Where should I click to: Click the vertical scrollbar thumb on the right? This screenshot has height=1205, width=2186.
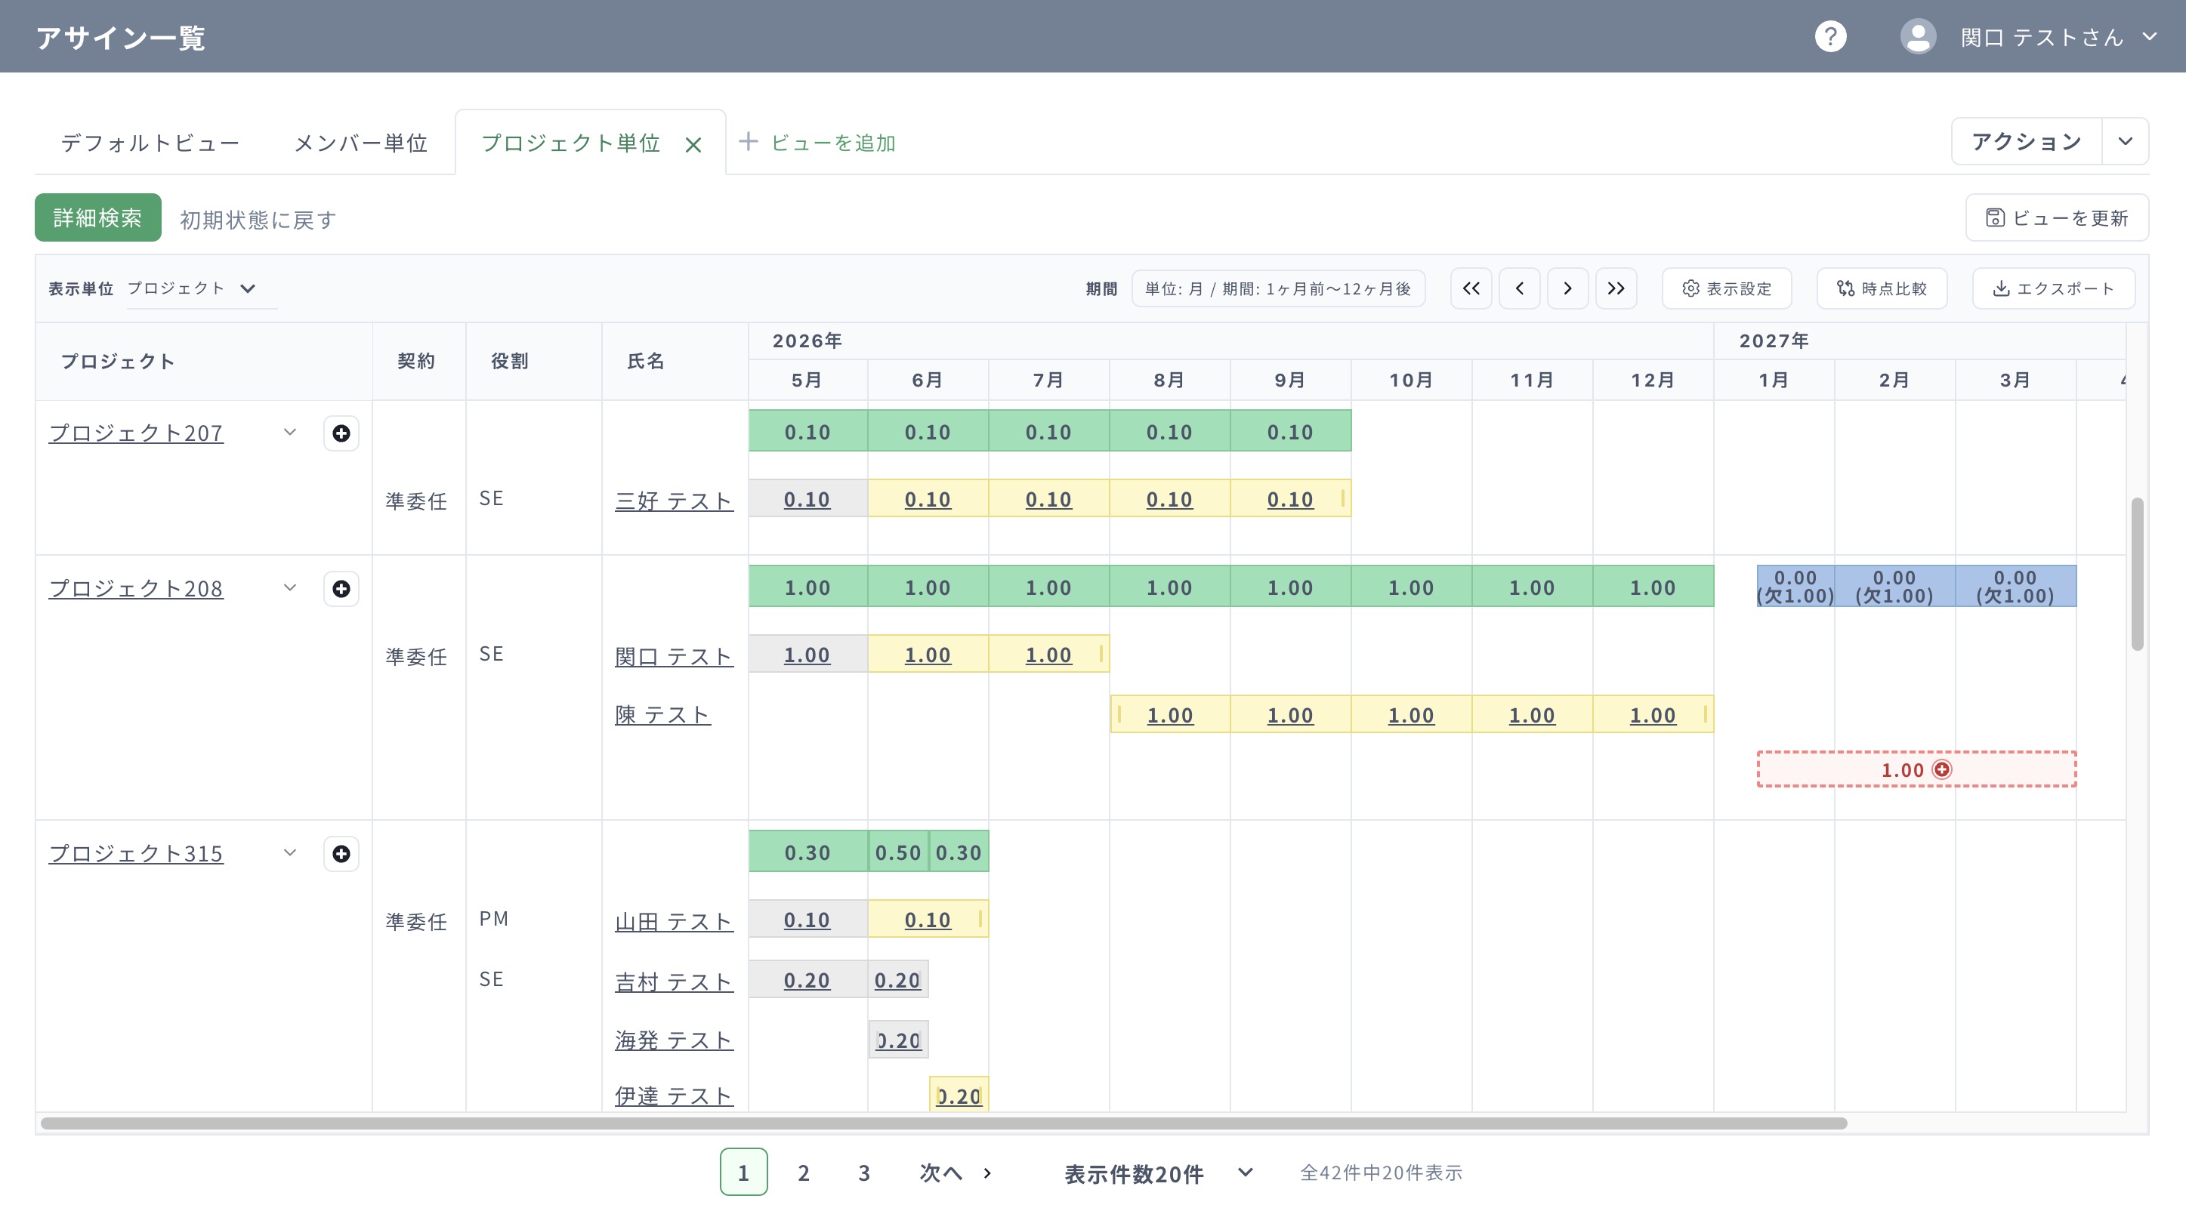[x=2137, y=574]
